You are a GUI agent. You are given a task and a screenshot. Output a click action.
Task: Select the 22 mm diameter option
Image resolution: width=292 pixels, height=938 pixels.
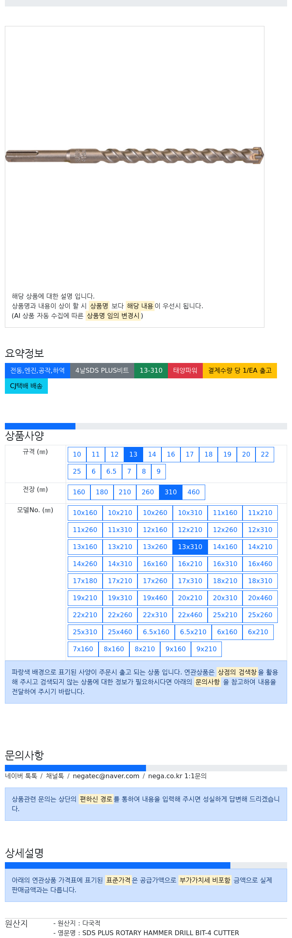click(265, 455)
